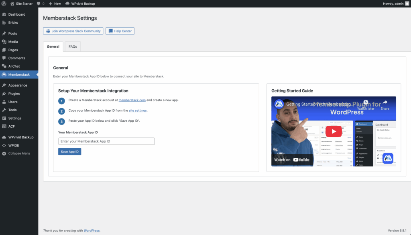Image resolution: width=411 pixels, height=235 pixels.
Task: Click the admin avatar in top-right corner
Action: (407, 4)
